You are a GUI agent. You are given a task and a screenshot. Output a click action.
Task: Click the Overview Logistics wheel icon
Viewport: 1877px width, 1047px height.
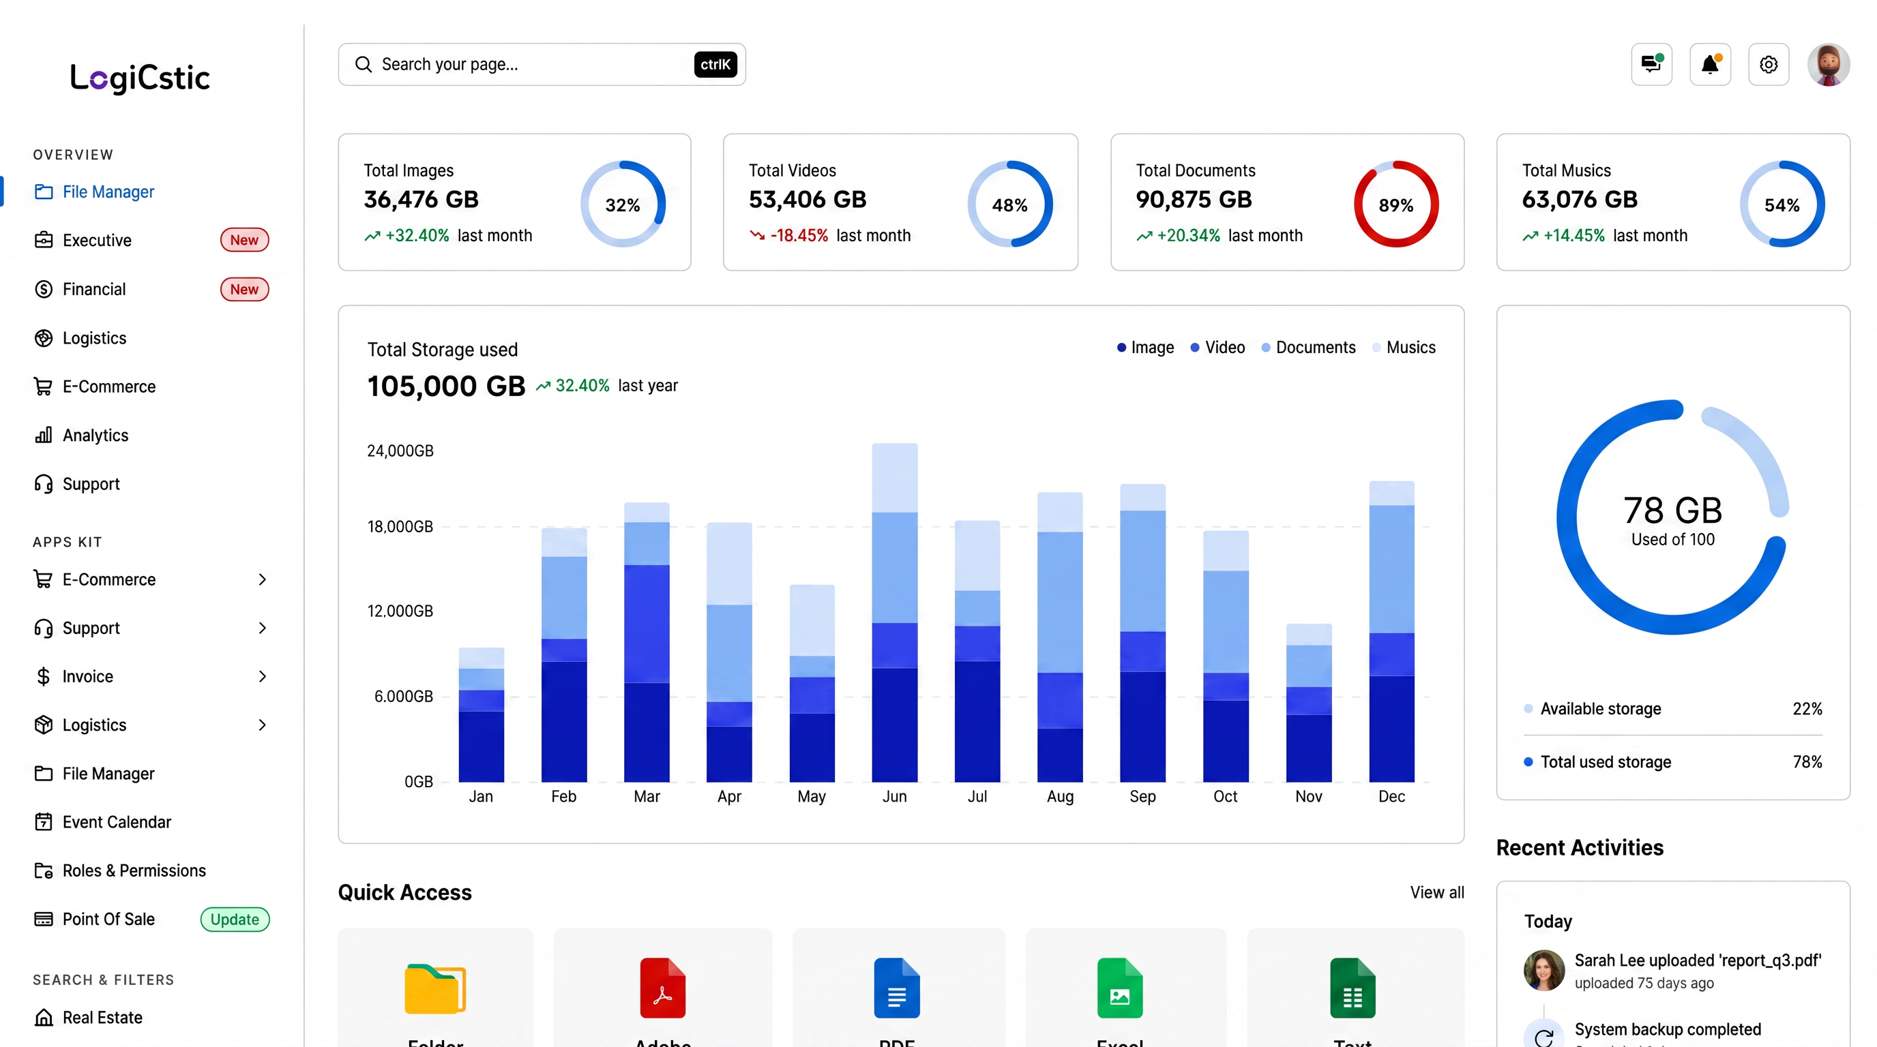[x=44, y=338]
